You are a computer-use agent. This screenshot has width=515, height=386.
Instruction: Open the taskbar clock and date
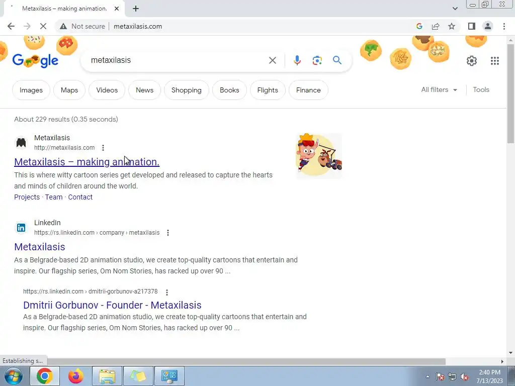click(489, 376)
